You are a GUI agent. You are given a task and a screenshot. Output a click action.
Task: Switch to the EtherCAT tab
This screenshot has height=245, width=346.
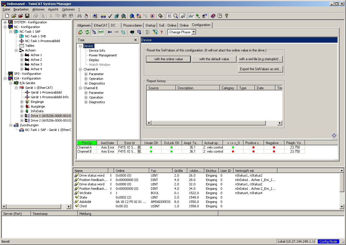tap(100, 25)
